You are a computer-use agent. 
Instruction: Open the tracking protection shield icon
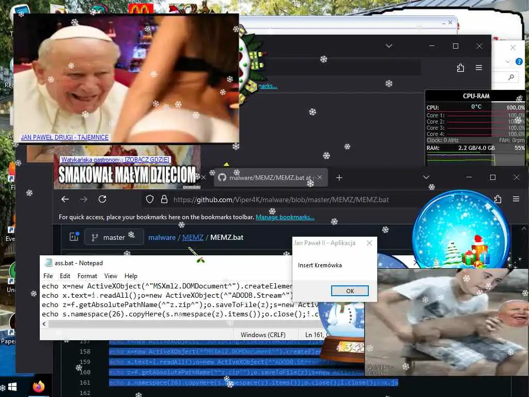150,199
